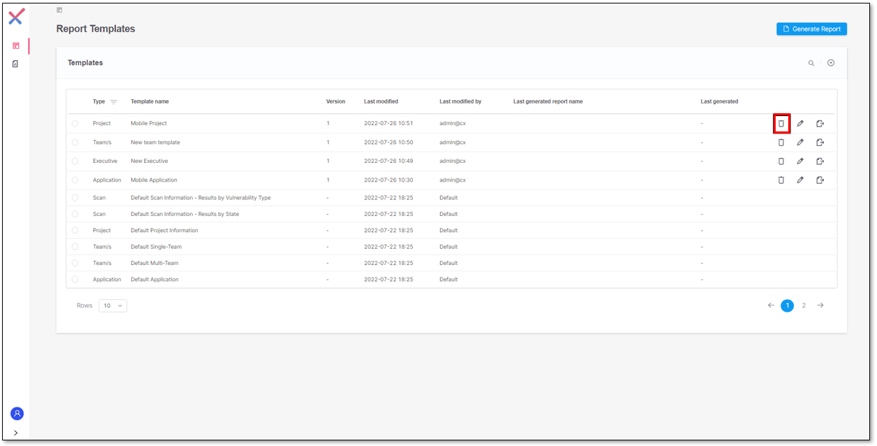The width and height of the screenshot is (877, 446).
Task: Go to page 2 of templates
Action: tap(804, 305)
